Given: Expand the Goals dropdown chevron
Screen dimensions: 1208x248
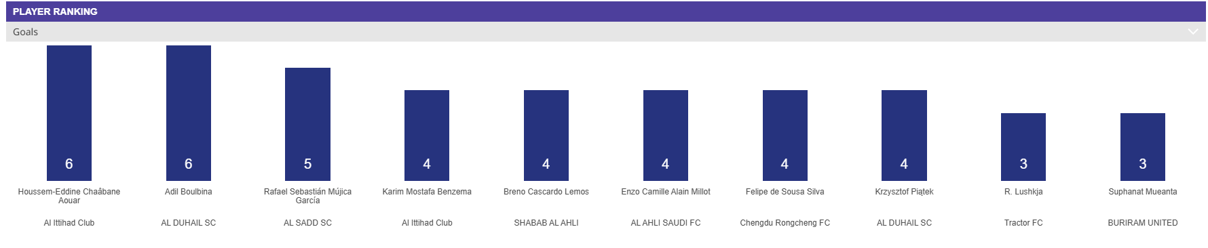Looking at the screenshot, I should 1192,32.
